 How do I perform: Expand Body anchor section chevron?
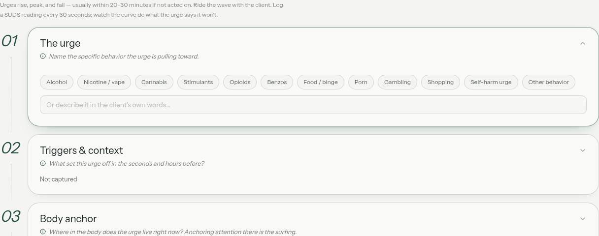583,219
